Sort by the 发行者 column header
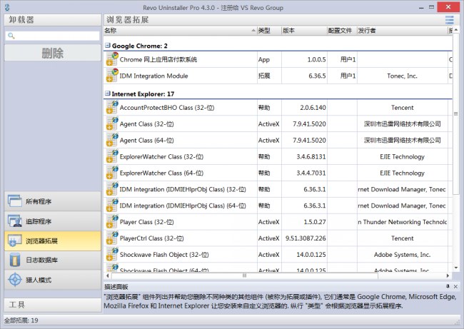Viewport: 464px width, 329px height. pyautogui.click(x=403, y=31)
